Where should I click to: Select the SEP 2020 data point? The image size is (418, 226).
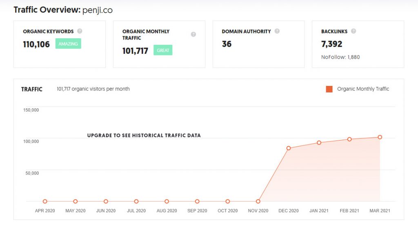197,202
